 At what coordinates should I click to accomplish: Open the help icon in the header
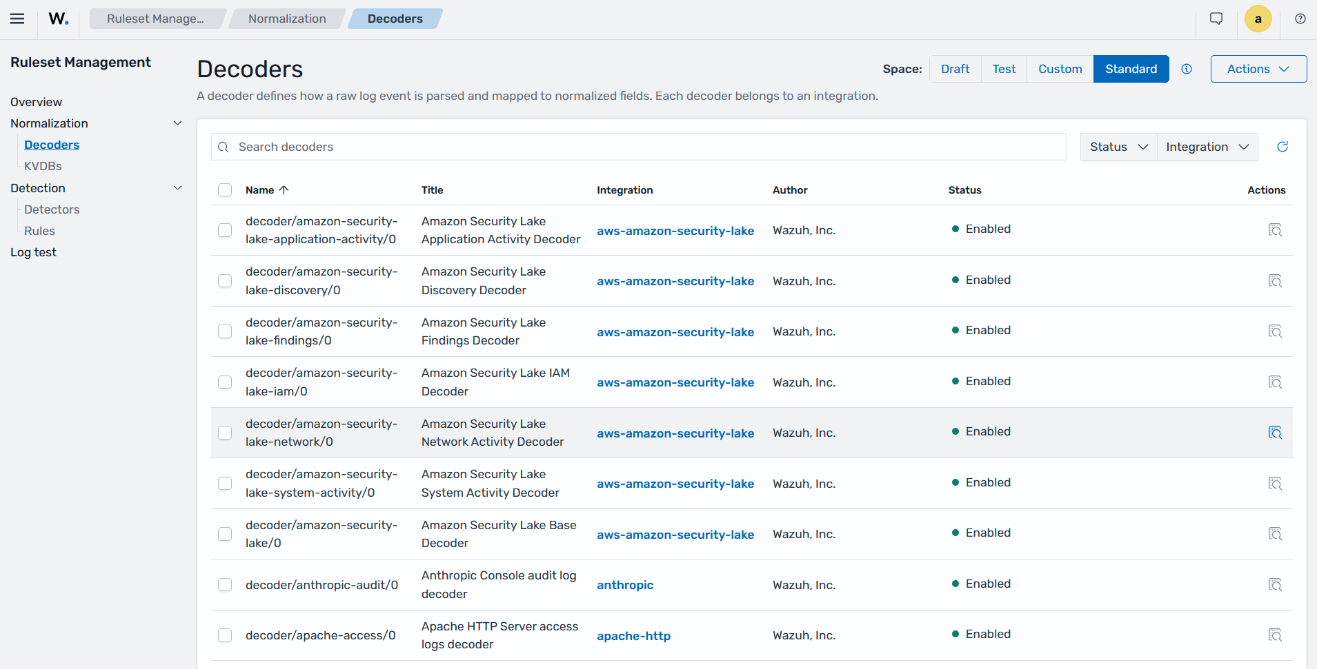(x=1300, y=19)
